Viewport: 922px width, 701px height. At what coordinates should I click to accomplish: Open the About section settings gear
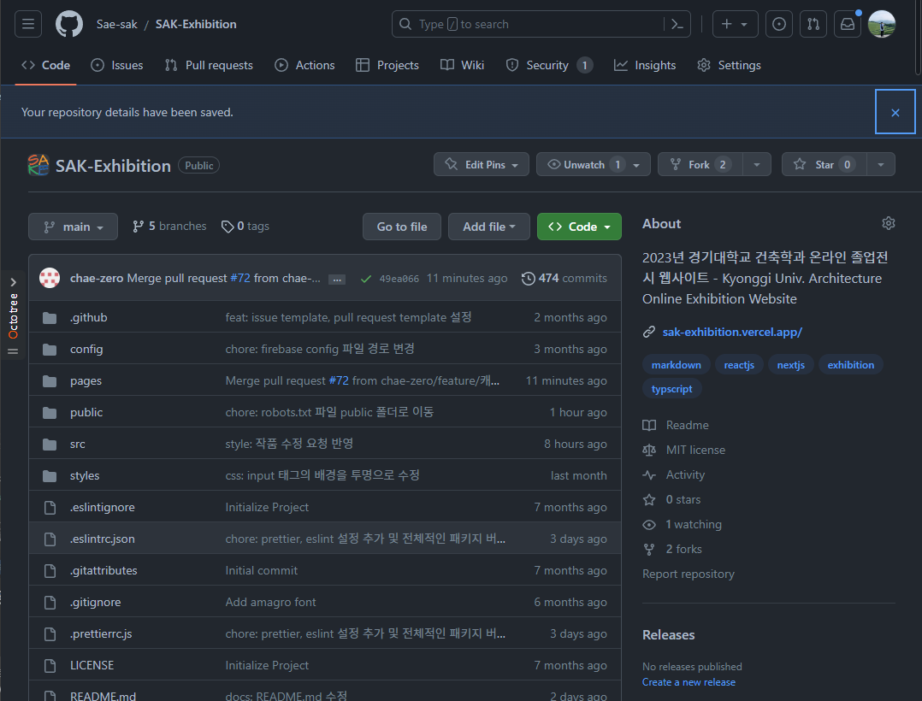click(888, 223)
